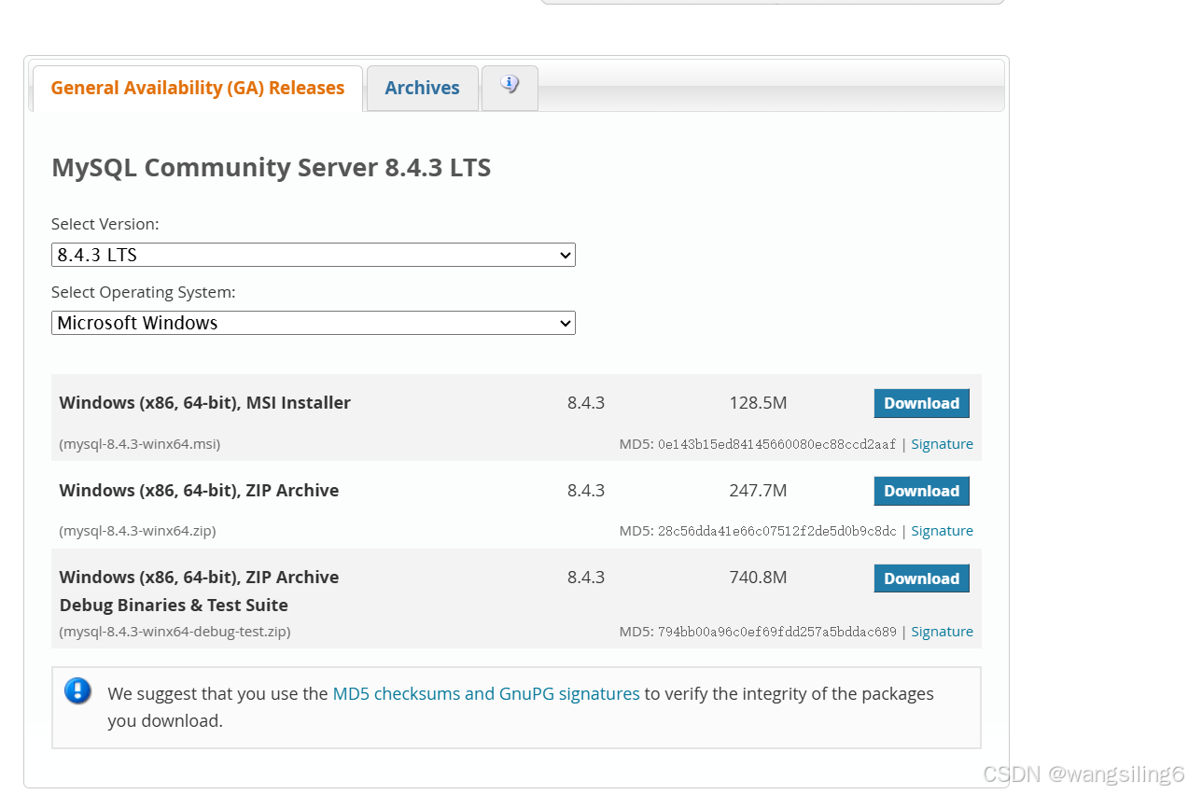Click the 'Debug Binaries & Test Suite' label
This screenshot has width=1188, height=794.
point(174,605)
